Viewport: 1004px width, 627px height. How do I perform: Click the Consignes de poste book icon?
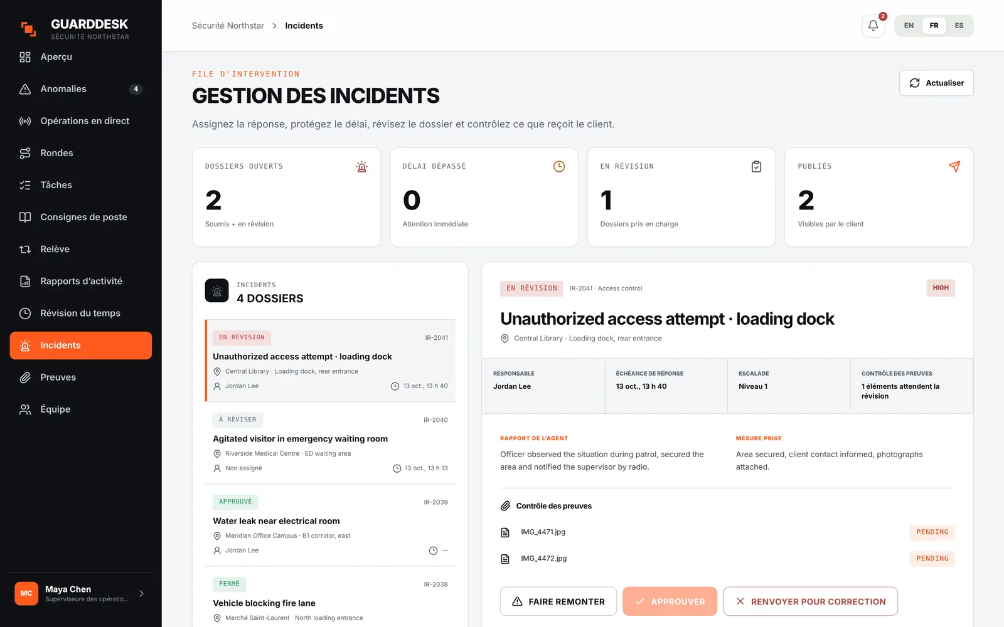25,217
